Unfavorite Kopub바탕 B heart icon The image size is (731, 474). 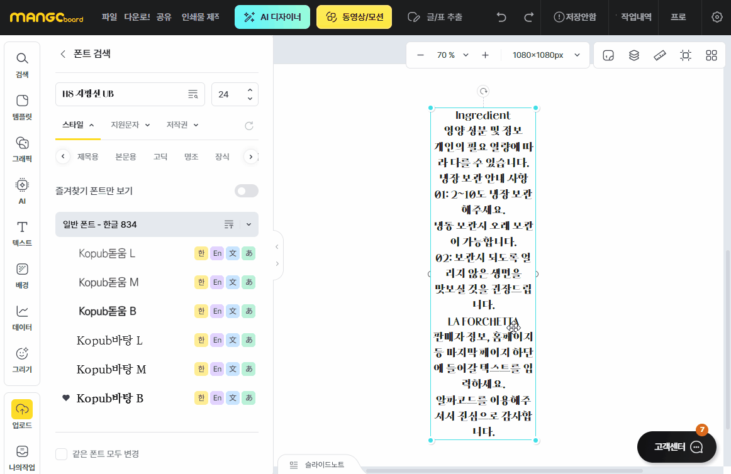[x=65, y=398]
